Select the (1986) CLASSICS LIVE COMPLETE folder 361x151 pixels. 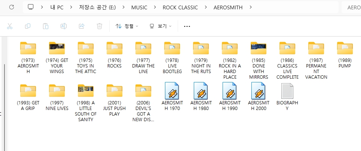(287, 60)
